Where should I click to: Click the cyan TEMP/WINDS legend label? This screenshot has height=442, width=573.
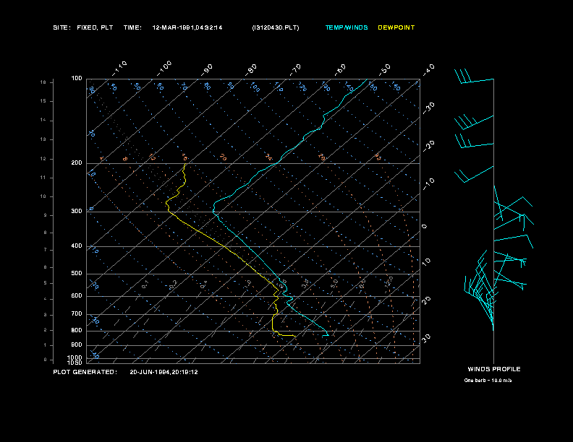[347, 27]
